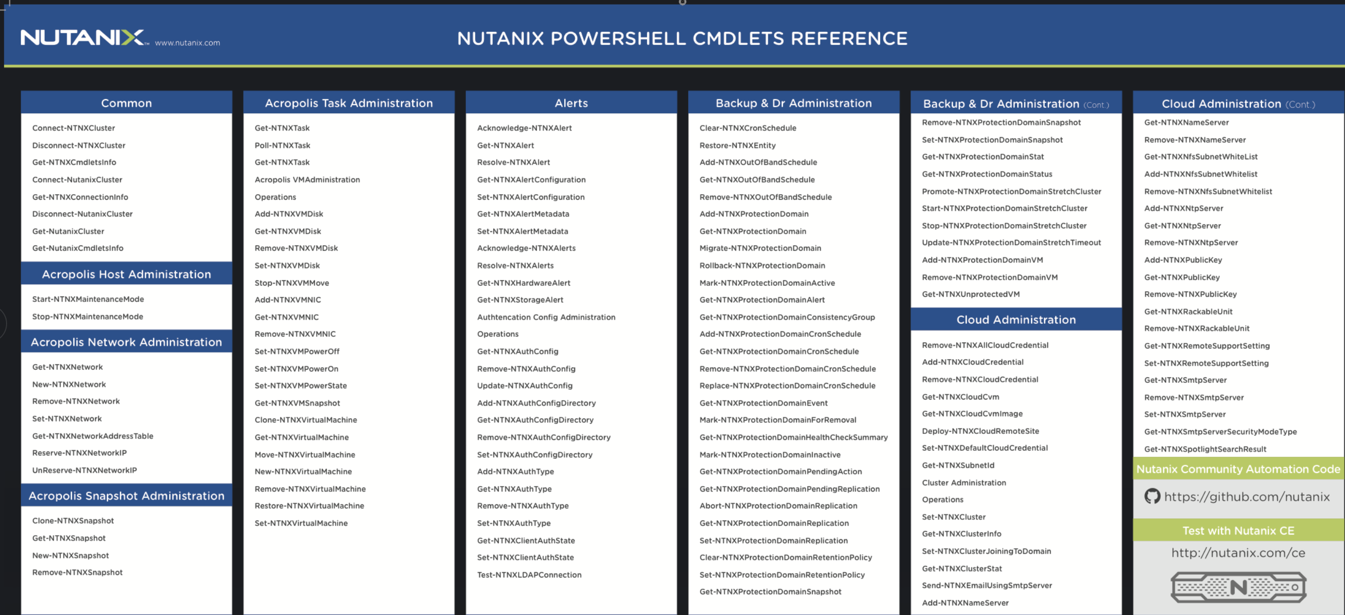Select Get-NTNXSpotlightSearchResult text
Image resolution: width=1345 pixels, height=615 pixels.
1205,449
